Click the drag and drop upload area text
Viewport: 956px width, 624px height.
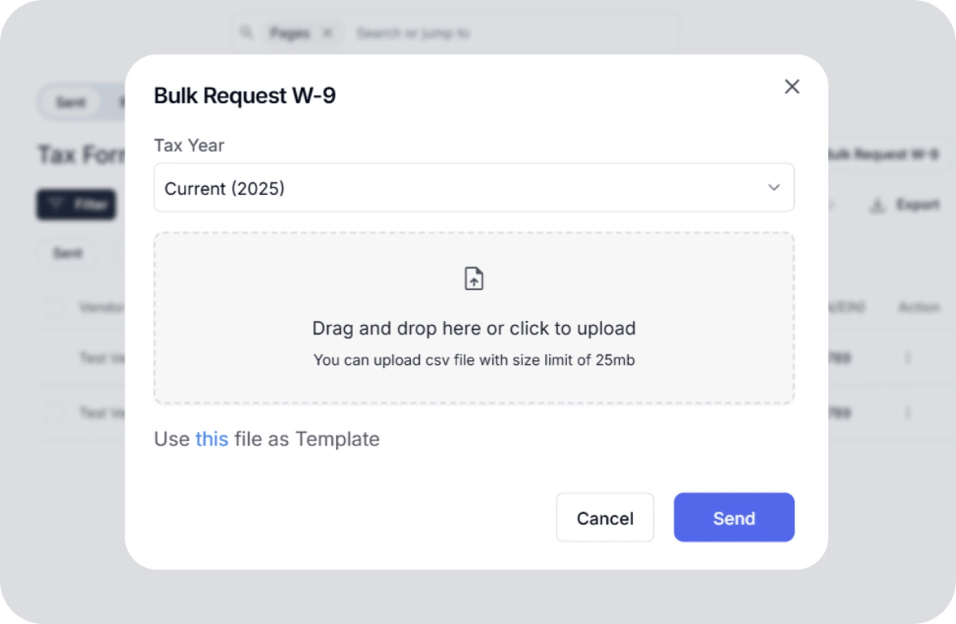click(x=474, y=328)
